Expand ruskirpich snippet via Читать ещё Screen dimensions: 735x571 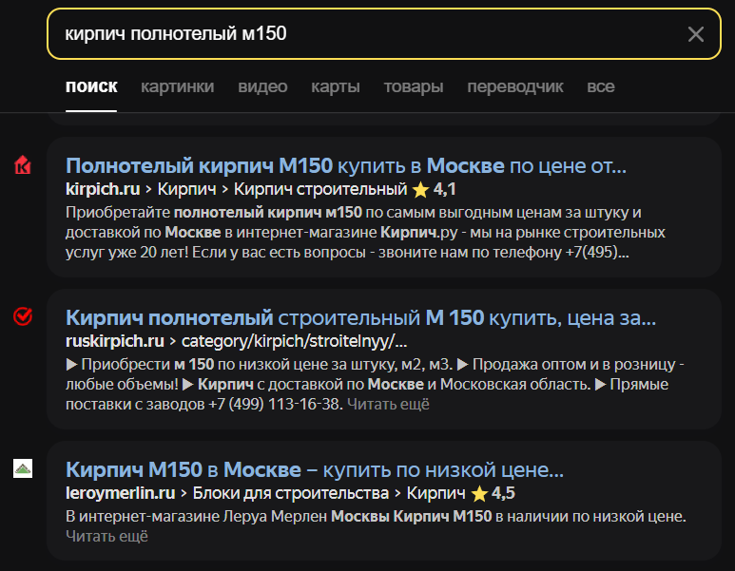[388, 405]
